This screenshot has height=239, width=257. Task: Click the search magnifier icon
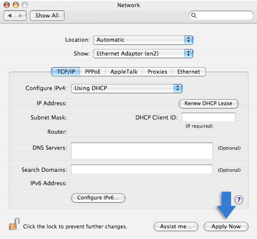point(194,16)
